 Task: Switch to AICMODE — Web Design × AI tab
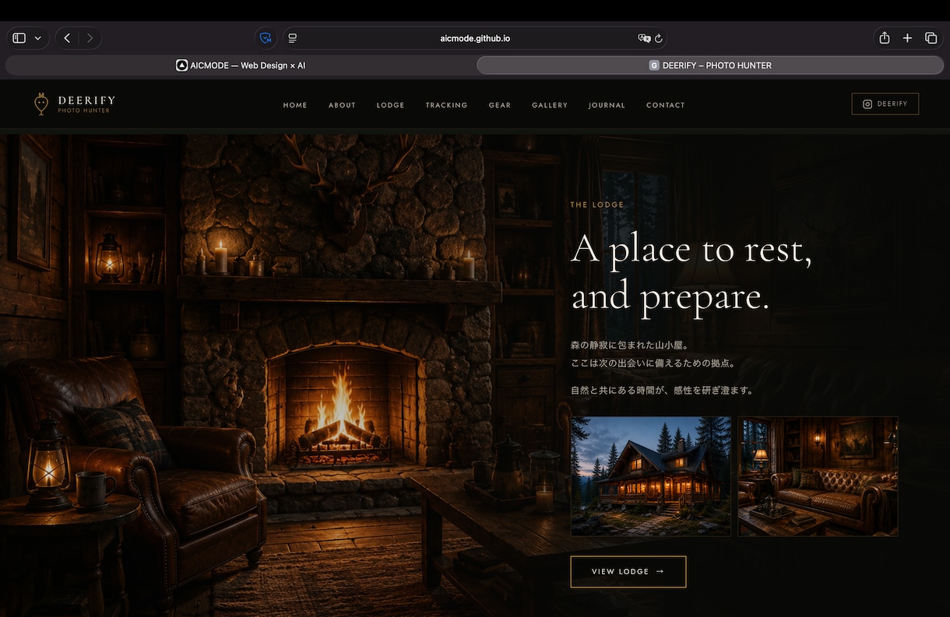(241, 65)
